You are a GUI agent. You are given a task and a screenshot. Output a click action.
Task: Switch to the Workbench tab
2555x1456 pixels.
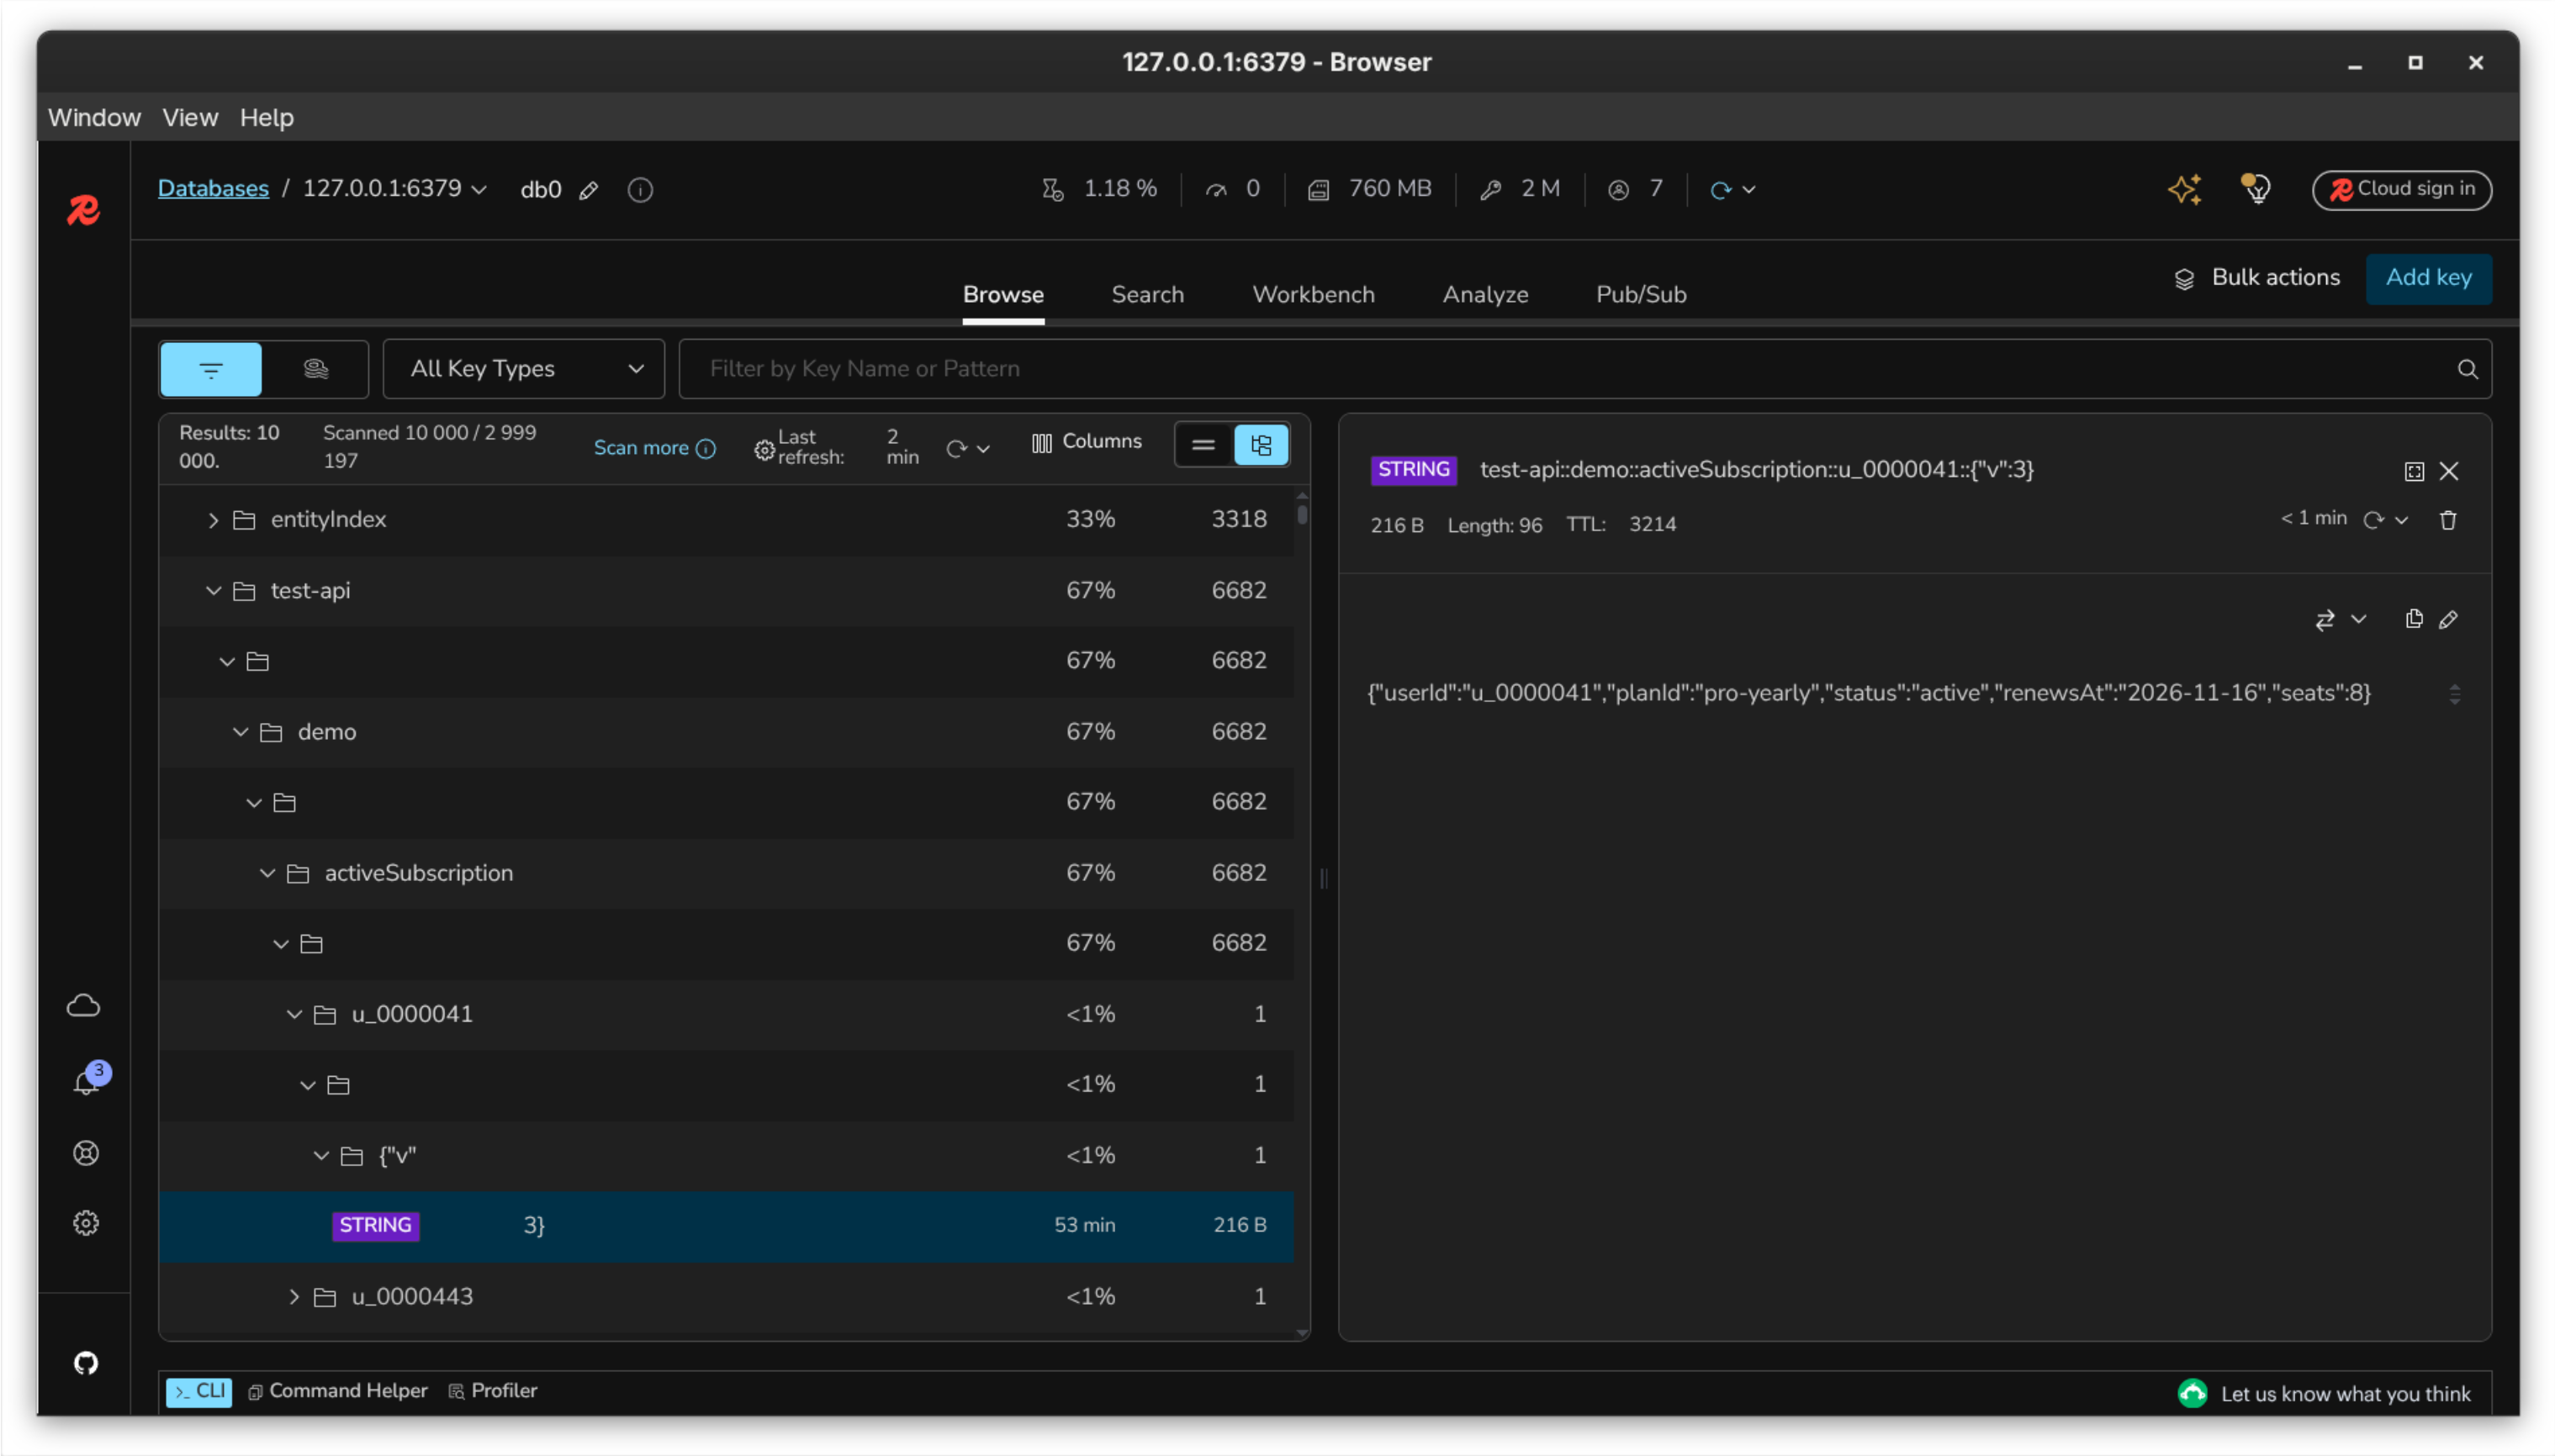click(1313, 295)
